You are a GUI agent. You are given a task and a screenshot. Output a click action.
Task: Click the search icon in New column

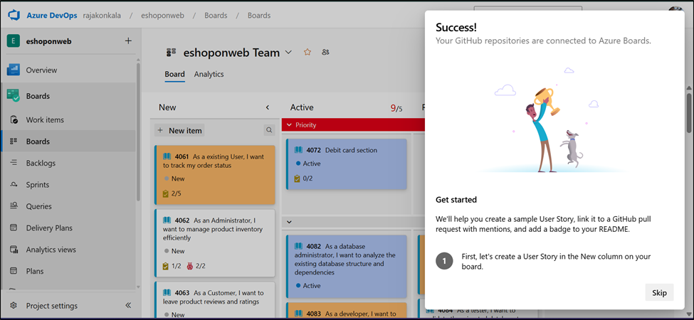click(269, 131)
